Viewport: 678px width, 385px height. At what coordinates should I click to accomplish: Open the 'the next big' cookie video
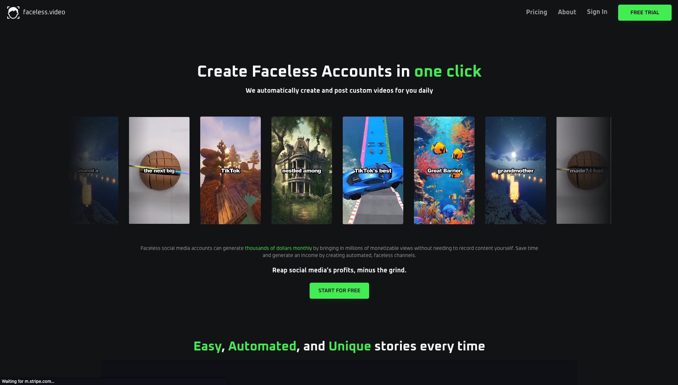(159, 170)
